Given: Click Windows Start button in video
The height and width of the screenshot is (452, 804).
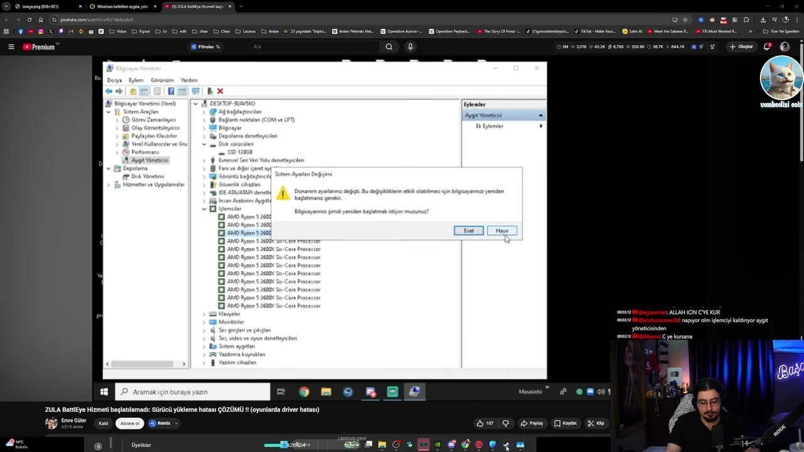Looking at the screenshot, I should (104, 392).
